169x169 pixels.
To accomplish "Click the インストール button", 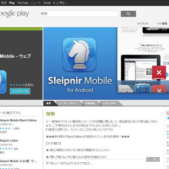I will pos(20,91).
